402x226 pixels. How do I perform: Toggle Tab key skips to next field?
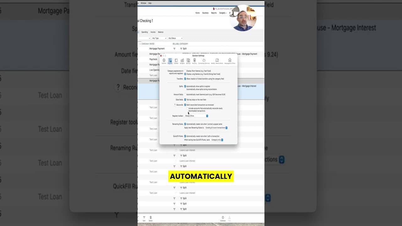(x=185, y=100)
